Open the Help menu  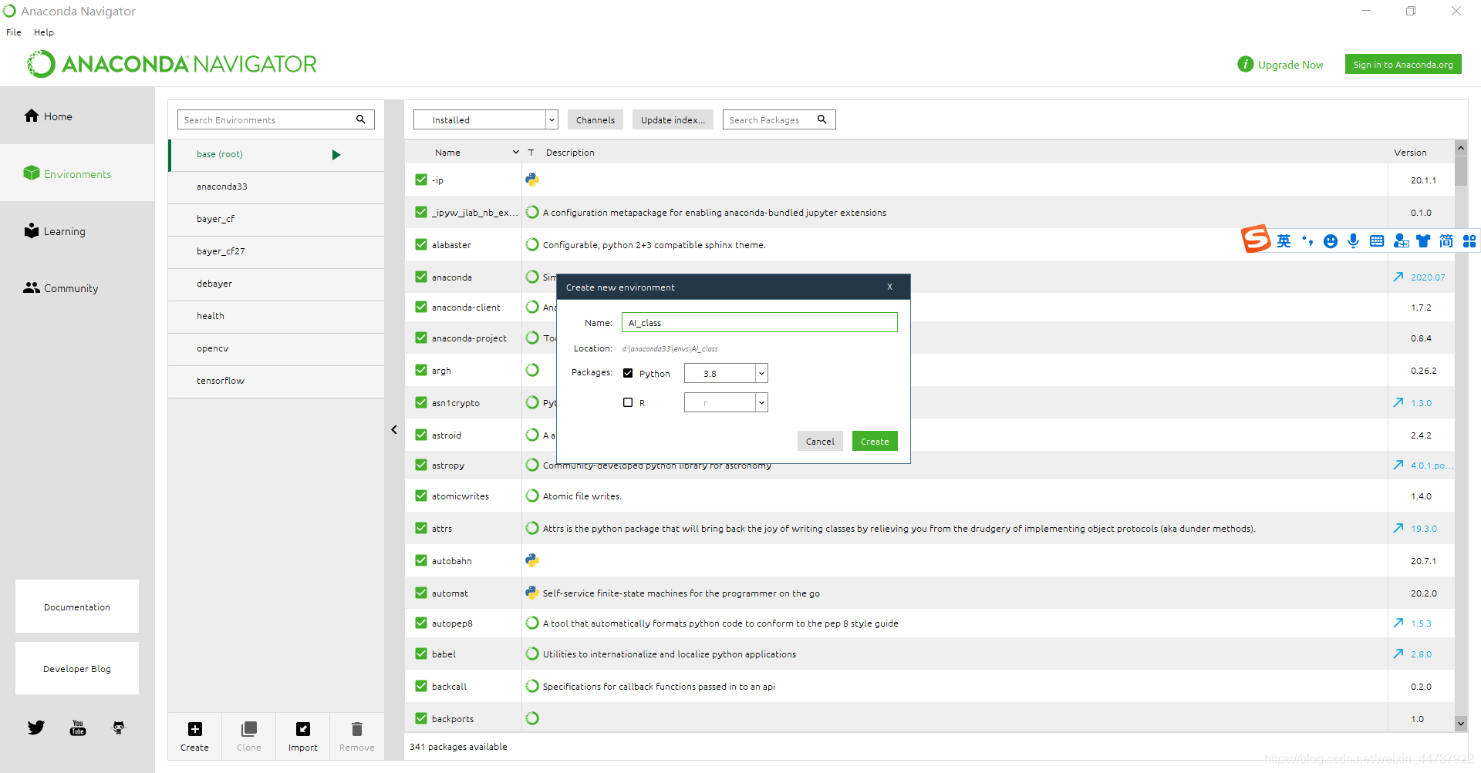click(x=44, y=32)
